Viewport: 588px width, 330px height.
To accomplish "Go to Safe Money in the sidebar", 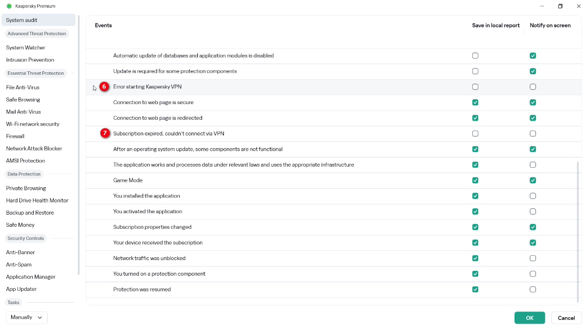I will point(20,225).
